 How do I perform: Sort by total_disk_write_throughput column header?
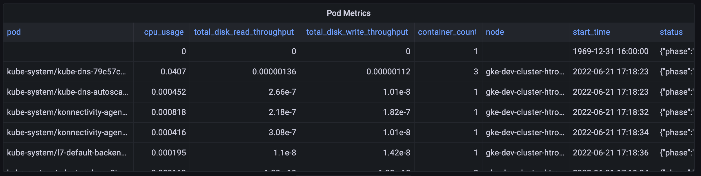(357, 32)
